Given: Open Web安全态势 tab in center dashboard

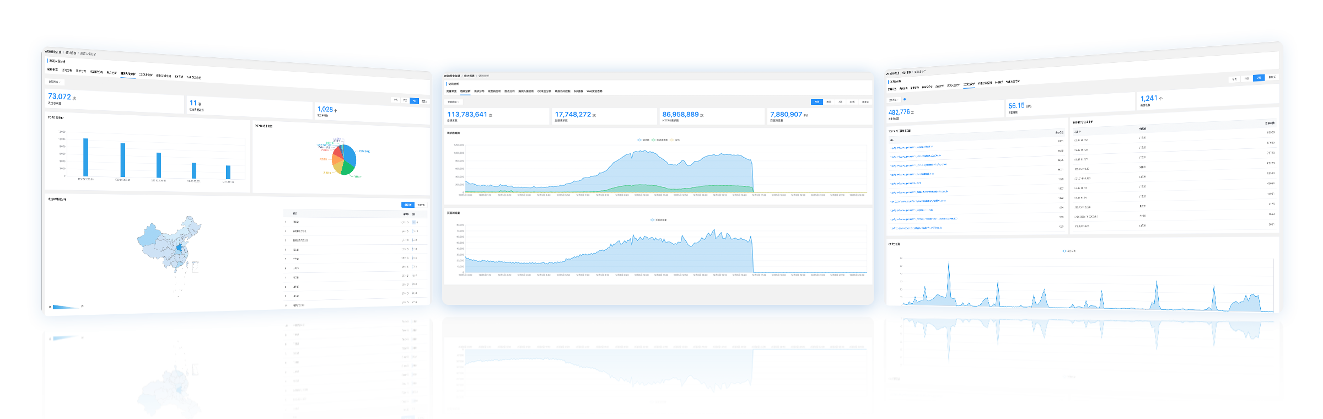Looking at the screenshot, I should [x=594, y=92].
